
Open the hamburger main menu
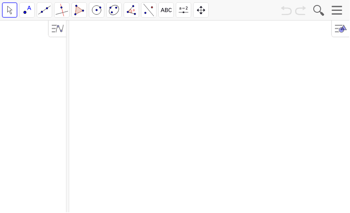click(x=337, y=10)
